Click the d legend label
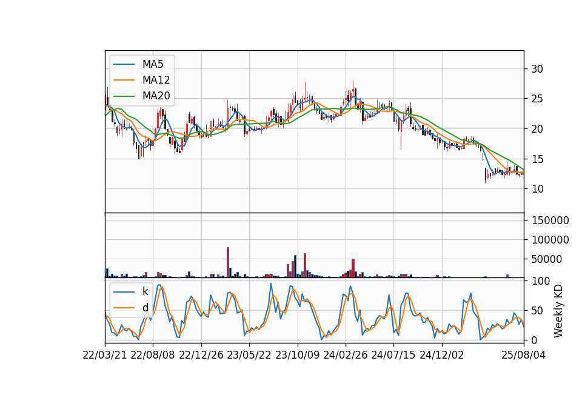Viewport: 582px width, 418px height. pos(145,308)
